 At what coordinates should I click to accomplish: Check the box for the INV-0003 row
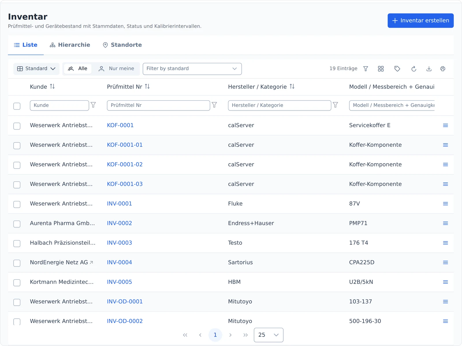pos(17,244)
